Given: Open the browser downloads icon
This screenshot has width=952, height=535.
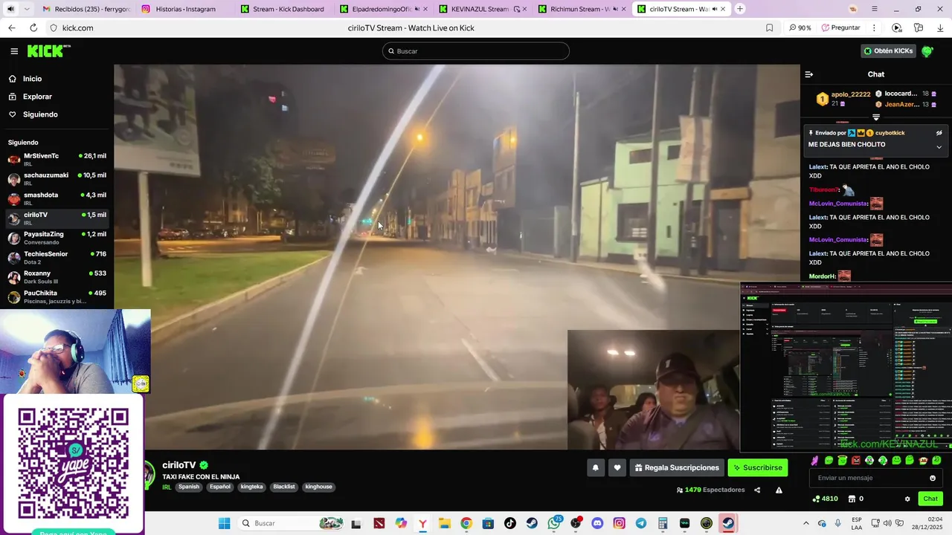Looking at the screenshot, I should coord(940,27).
